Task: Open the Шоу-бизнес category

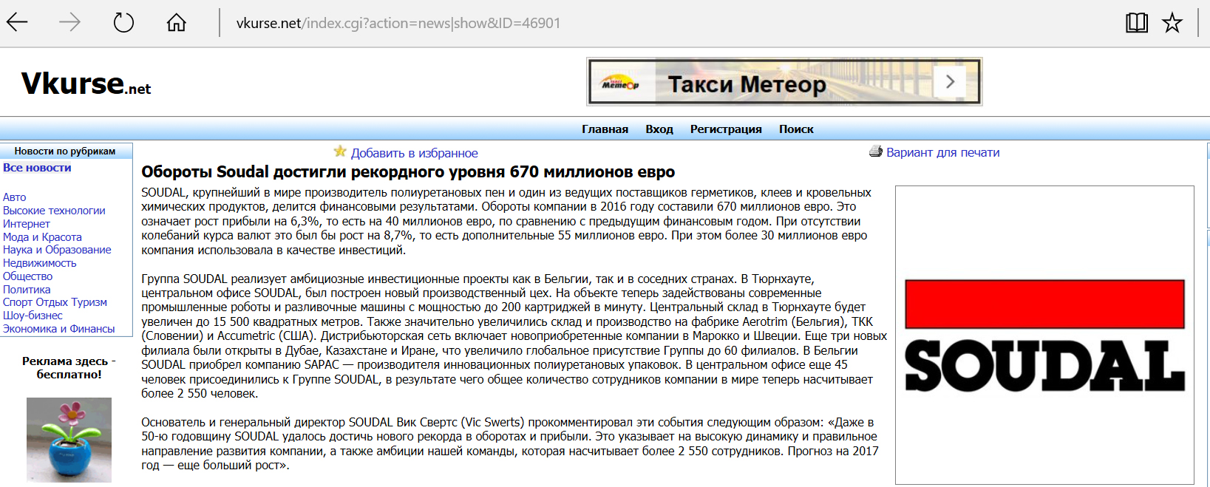Action: (x=33, y=316)
